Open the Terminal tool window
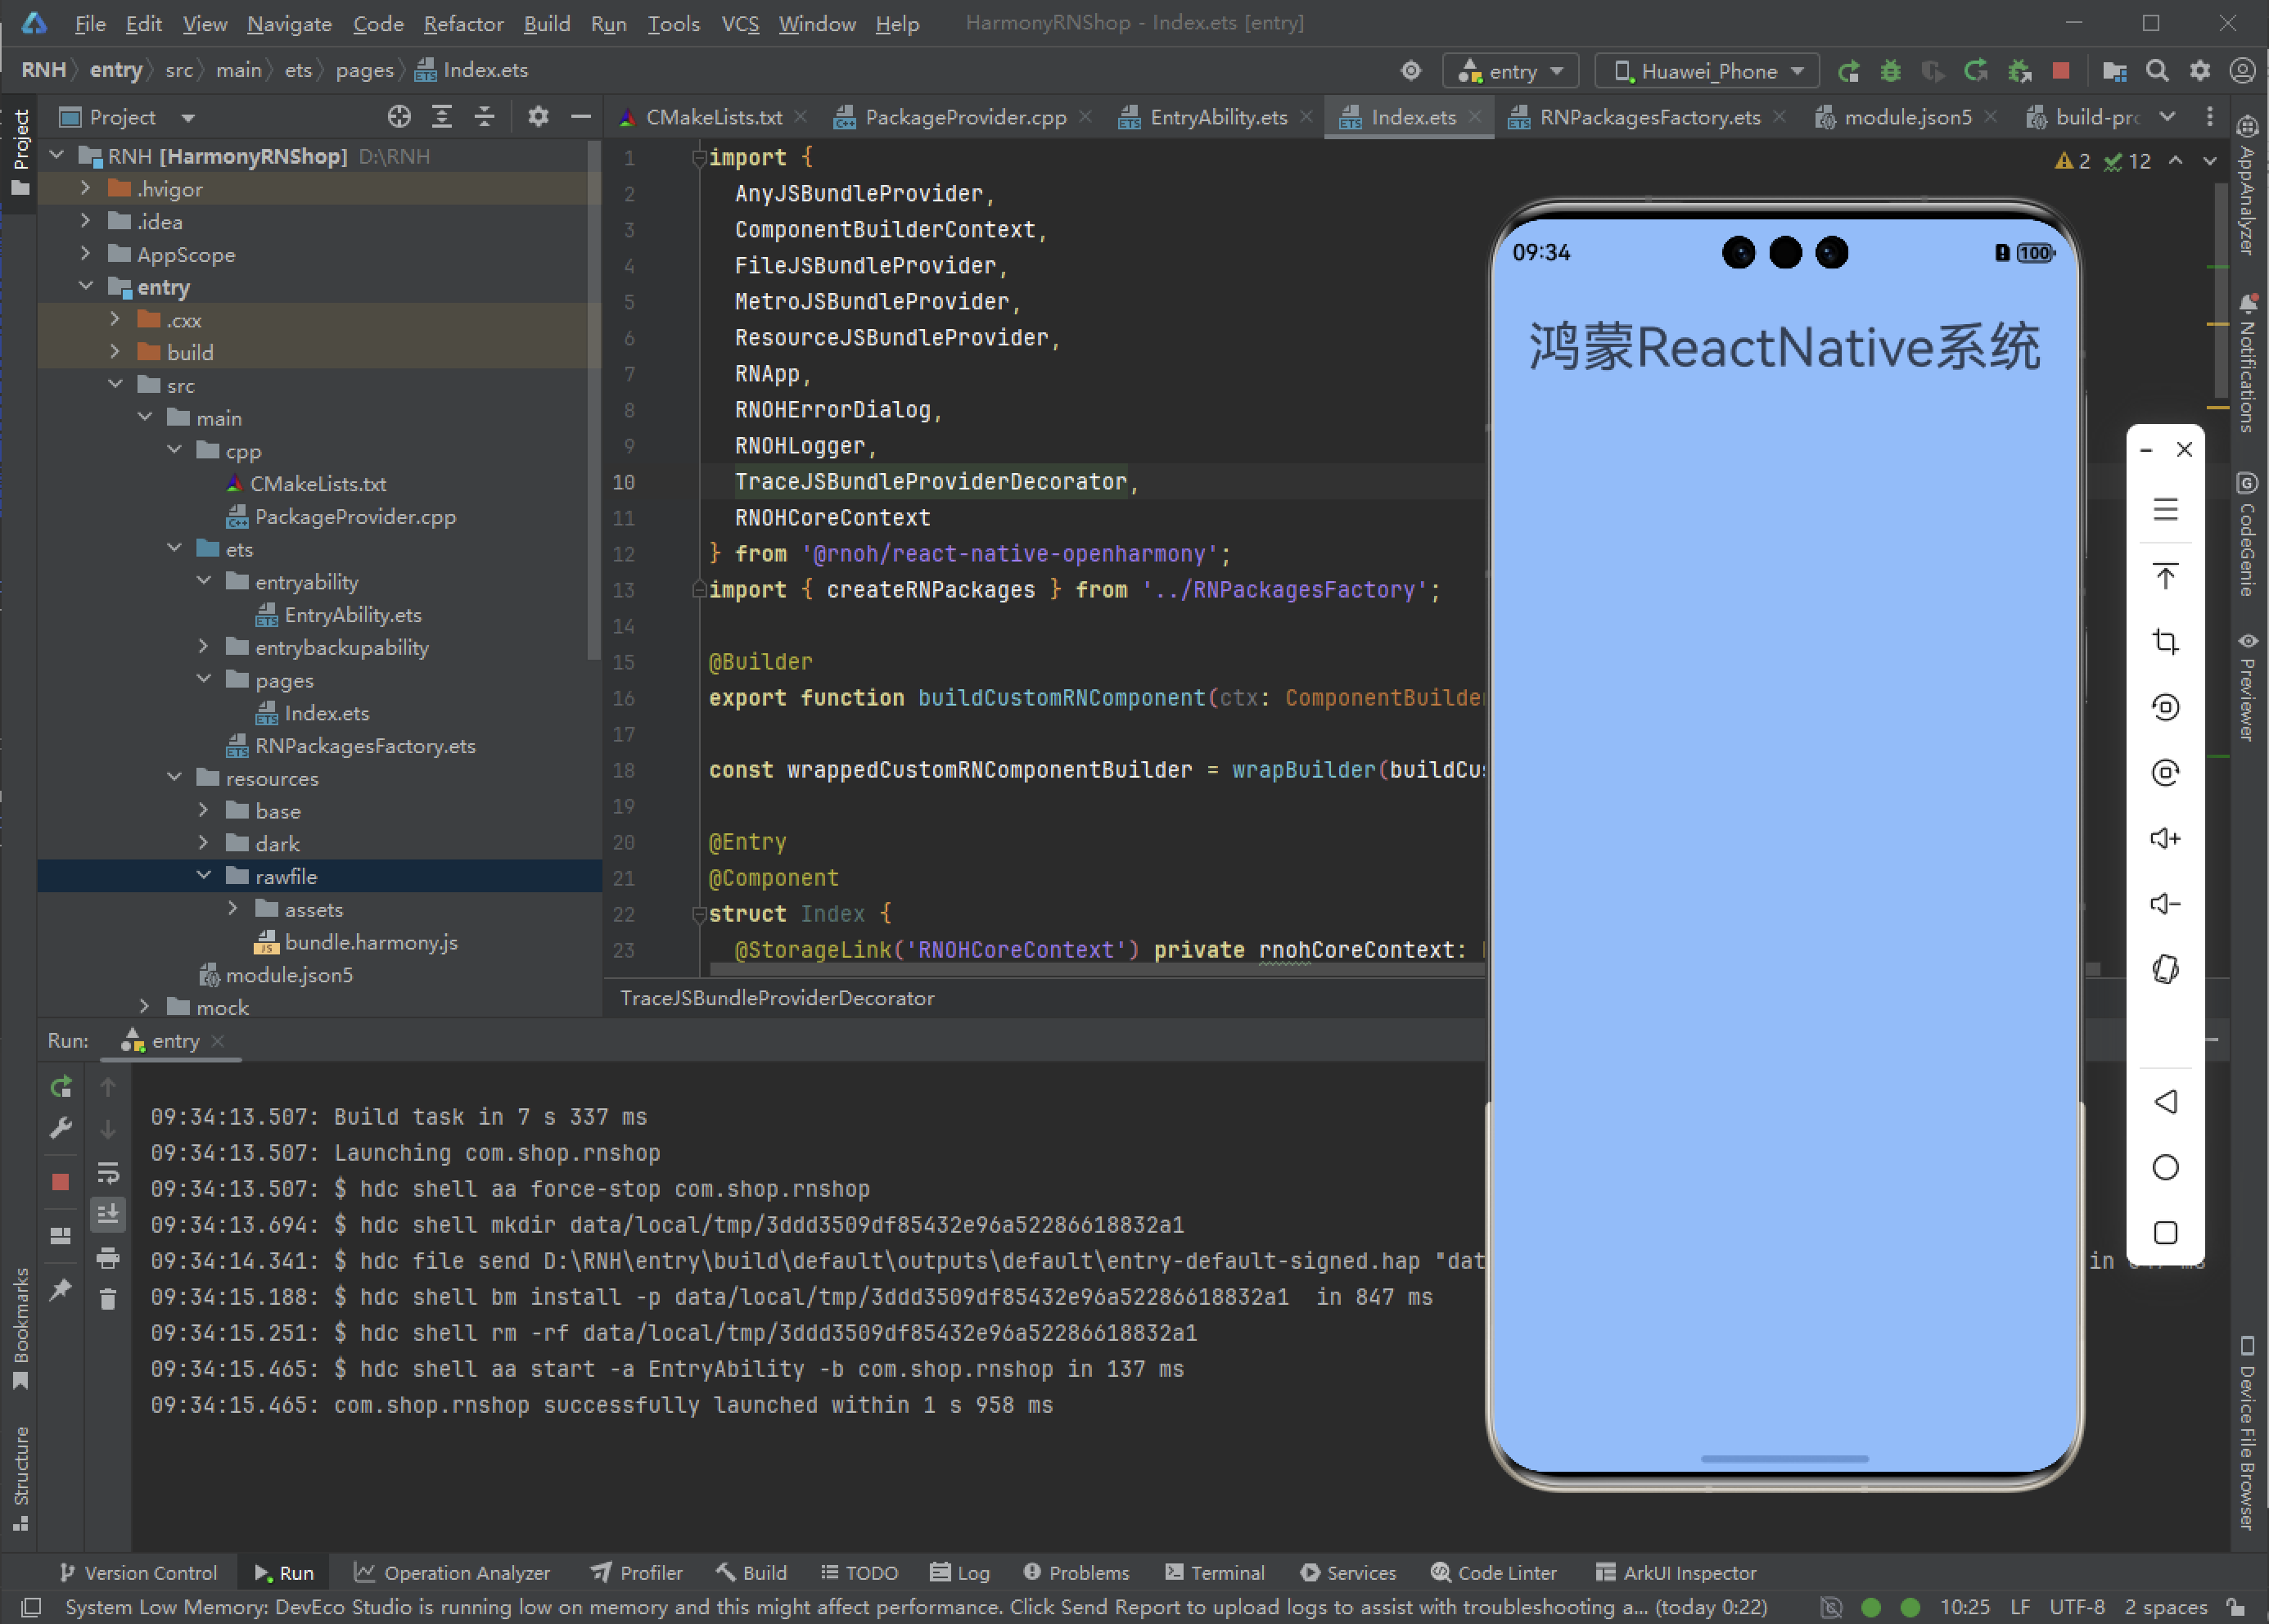This screenshot has width=2269, height=1624. coord(1215,1573)
